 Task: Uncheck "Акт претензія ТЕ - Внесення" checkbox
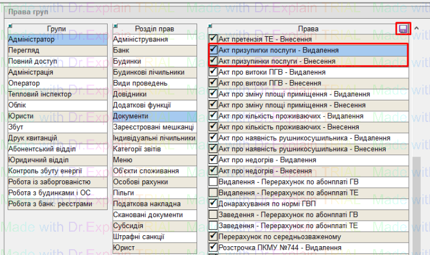[214, 39]
